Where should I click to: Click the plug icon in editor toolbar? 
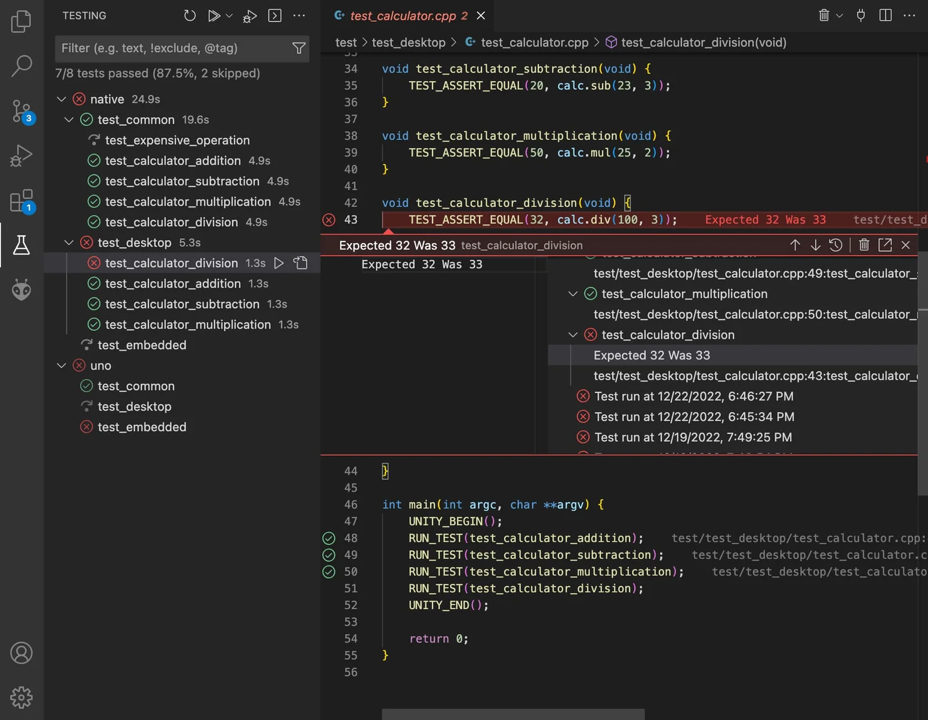(861, 16)
